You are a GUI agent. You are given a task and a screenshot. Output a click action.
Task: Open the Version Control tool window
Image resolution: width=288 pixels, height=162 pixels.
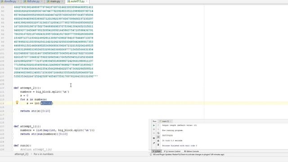pyautogui.click(x=172, y=151)
